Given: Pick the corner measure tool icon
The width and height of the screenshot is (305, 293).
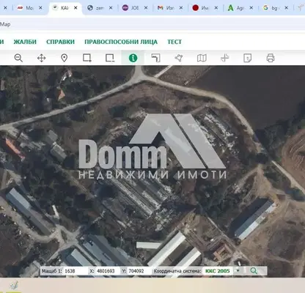Looking at the screenshot, I should (x=155, y=58).
